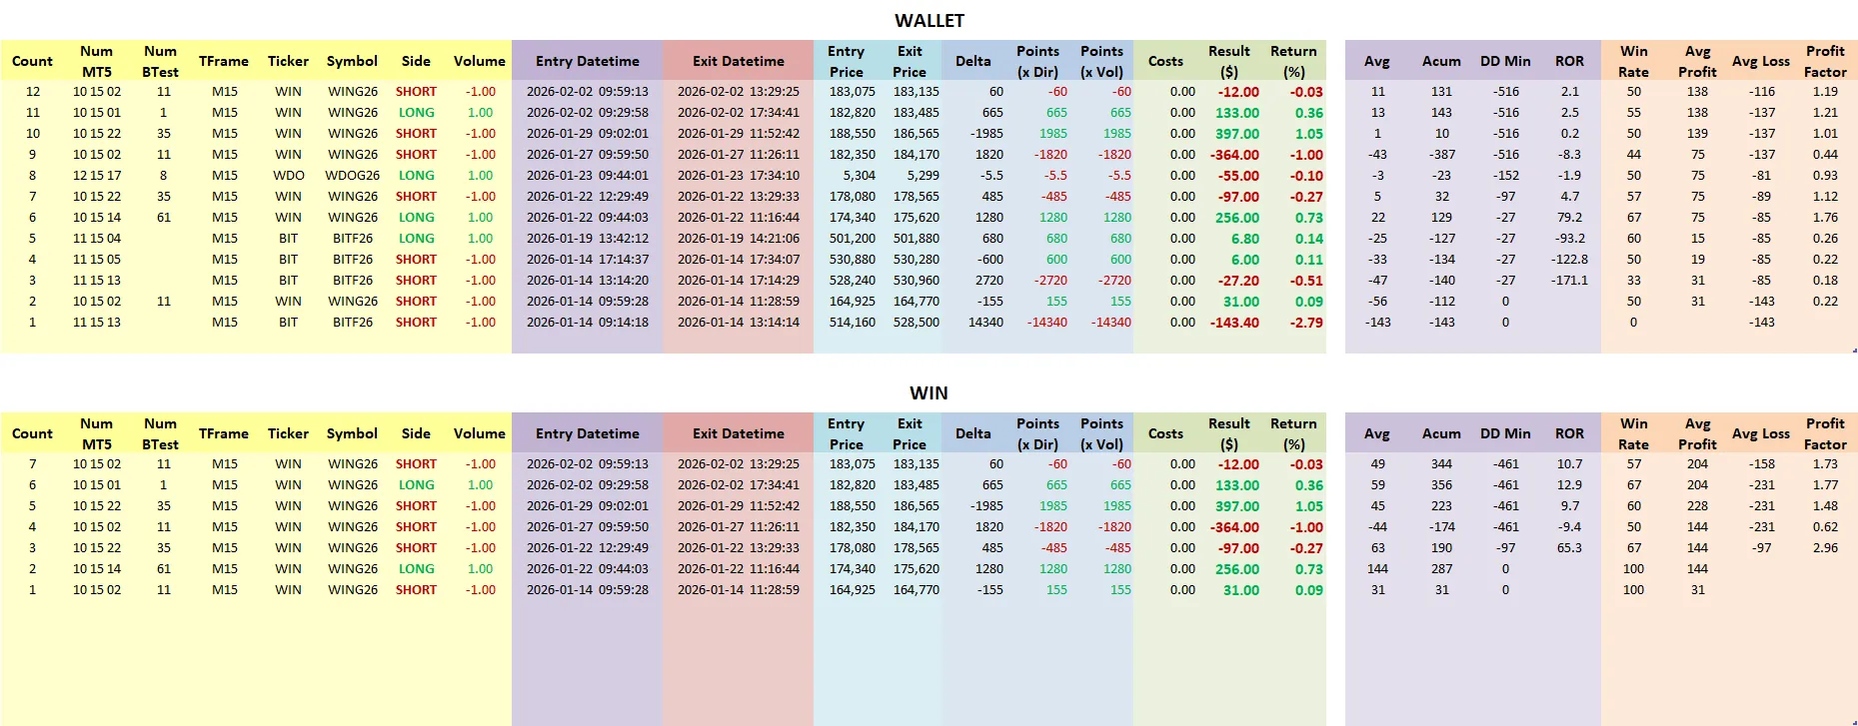Click entry datetime 2026-01-19 13:42:12
1858x726 pixels.
point(587,239)
